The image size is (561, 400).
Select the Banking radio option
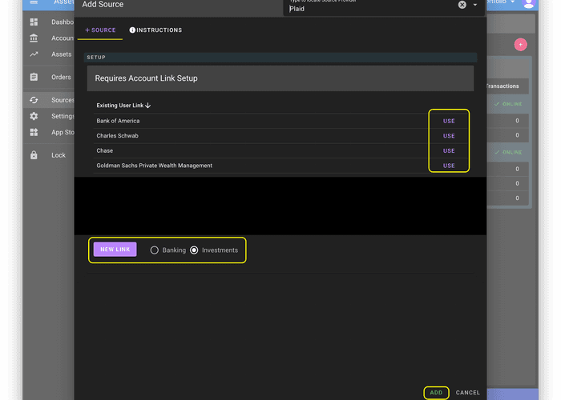tap(154, 250)
